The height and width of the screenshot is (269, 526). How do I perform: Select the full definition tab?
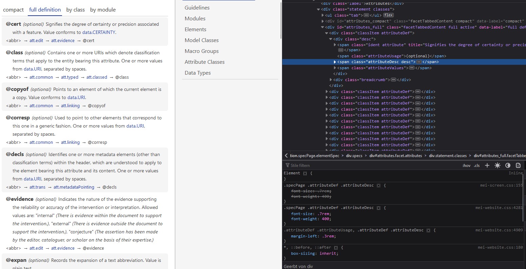[45, 10]
